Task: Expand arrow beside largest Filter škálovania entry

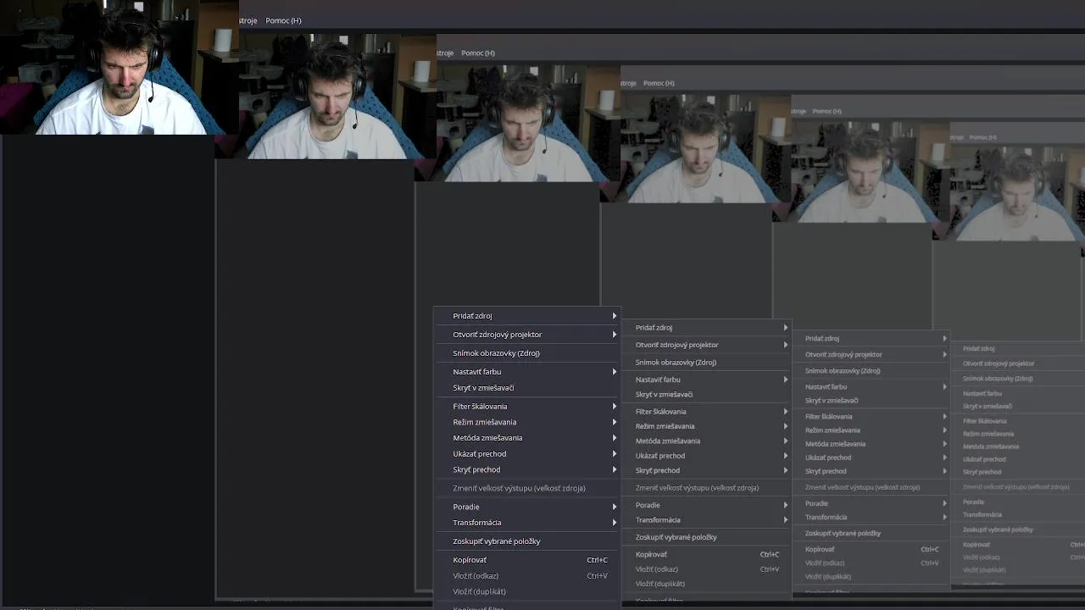Action: click(x=615, y=407)
